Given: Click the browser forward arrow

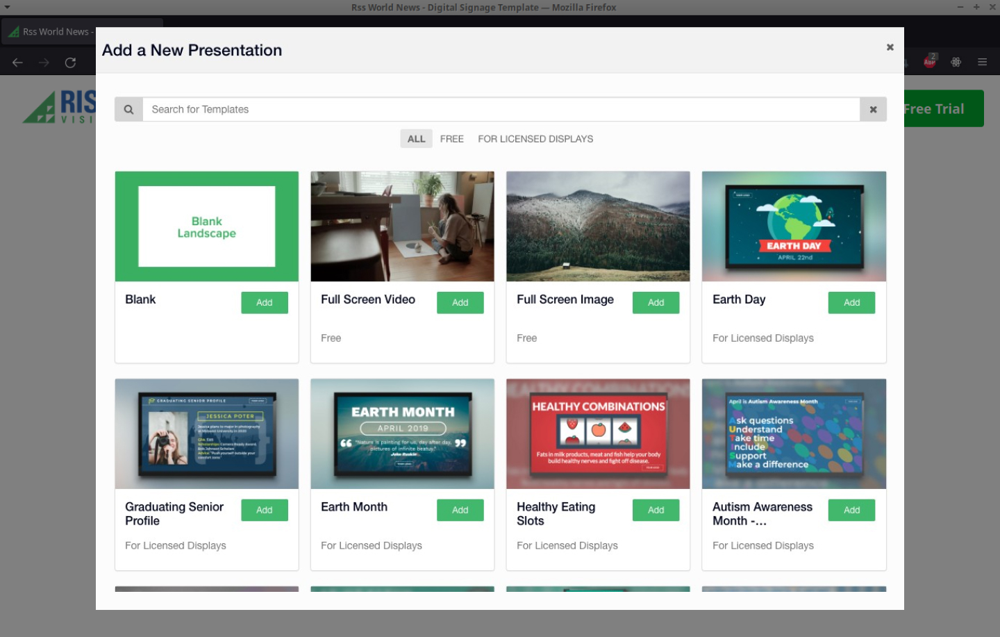Looking at the screenshot, I should tap(44, 63).
